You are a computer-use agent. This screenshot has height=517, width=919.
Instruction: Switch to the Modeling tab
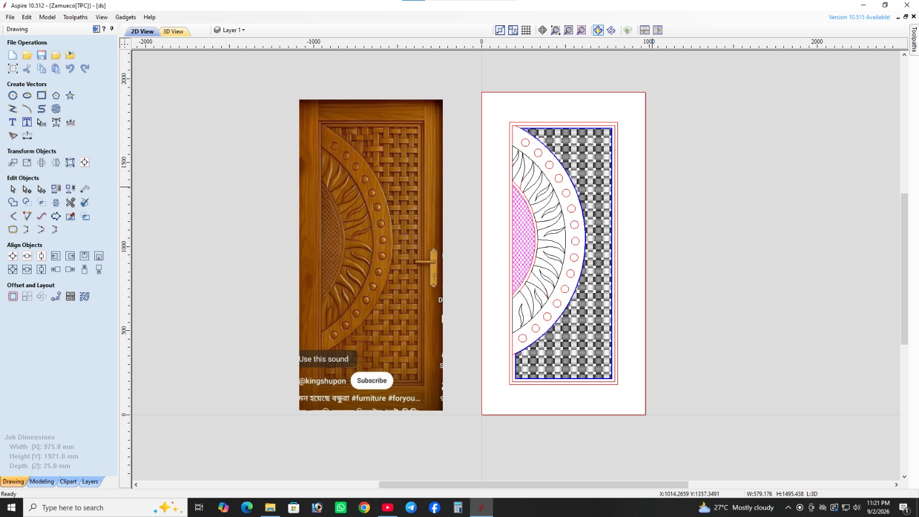42,481
